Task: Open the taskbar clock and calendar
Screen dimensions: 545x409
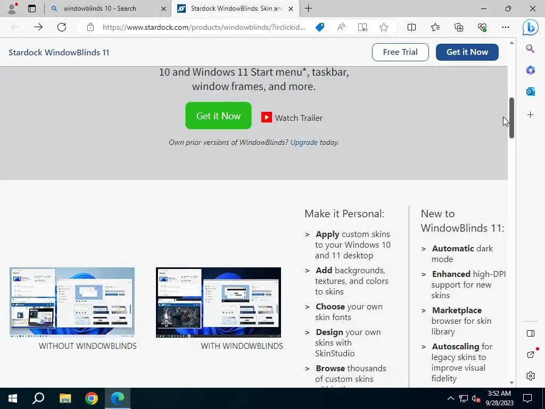Action: tap(499, 398)
